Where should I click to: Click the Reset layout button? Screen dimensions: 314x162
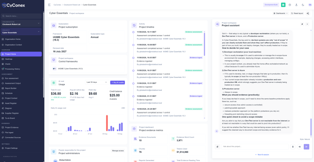tap(297, 13)
